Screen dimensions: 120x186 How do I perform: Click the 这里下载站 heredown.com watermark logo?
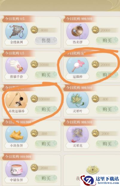click(x=100, y=180)
